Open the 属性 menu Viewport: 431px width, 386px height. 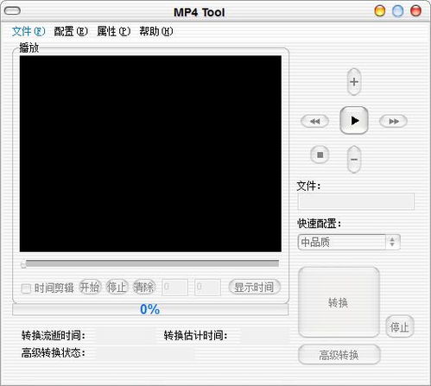113,31
